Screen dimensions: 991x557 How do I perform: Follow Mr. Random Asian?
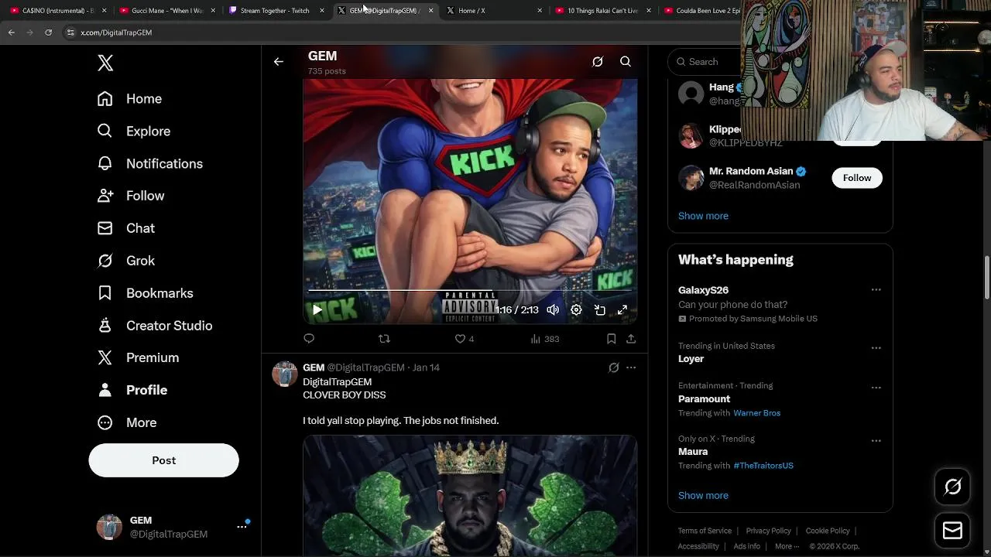(857, 178)
